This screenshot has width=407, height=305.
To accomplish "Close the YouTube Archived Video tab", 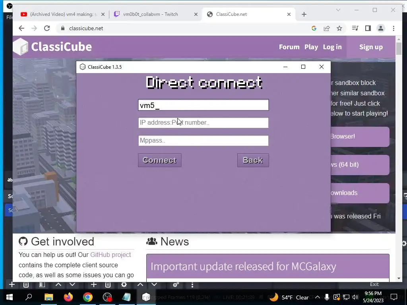I will [x=103, y=14].
